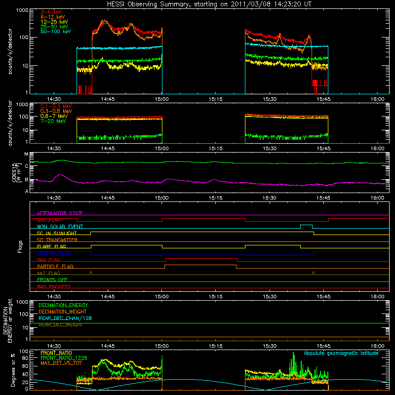Click the A class tick on GOES plot
The width and height of the screenshot is (395, 395).
click(x=27, y=191)
